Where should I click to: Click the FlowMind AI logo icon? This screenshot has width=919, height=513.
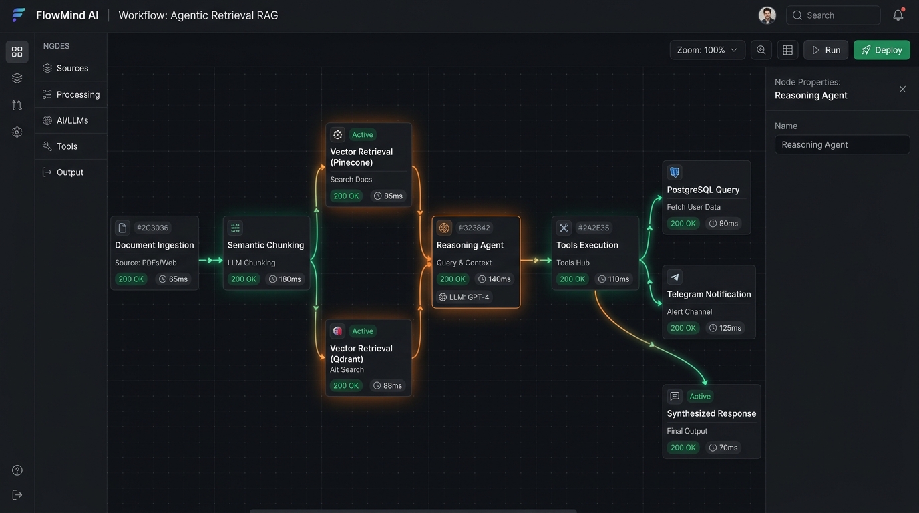18,15
